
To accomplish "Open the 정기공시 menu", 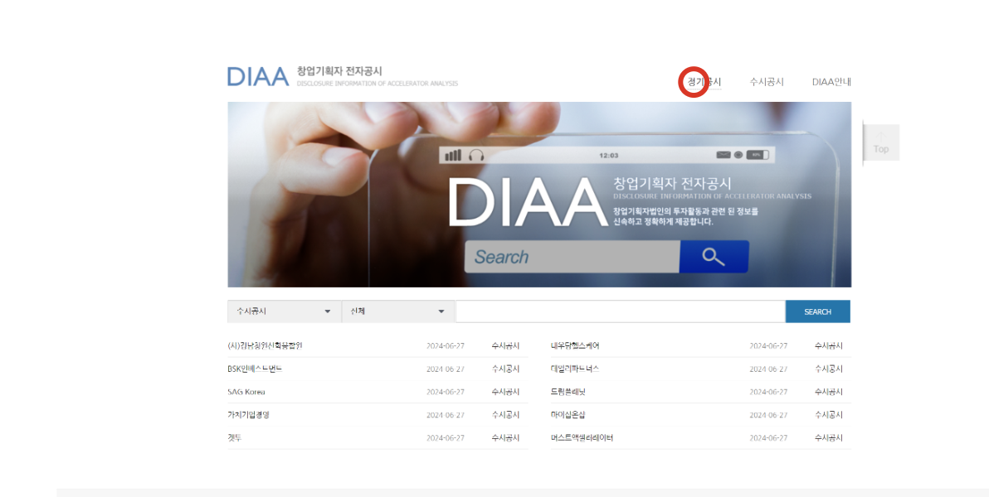I will pos(704,82).
